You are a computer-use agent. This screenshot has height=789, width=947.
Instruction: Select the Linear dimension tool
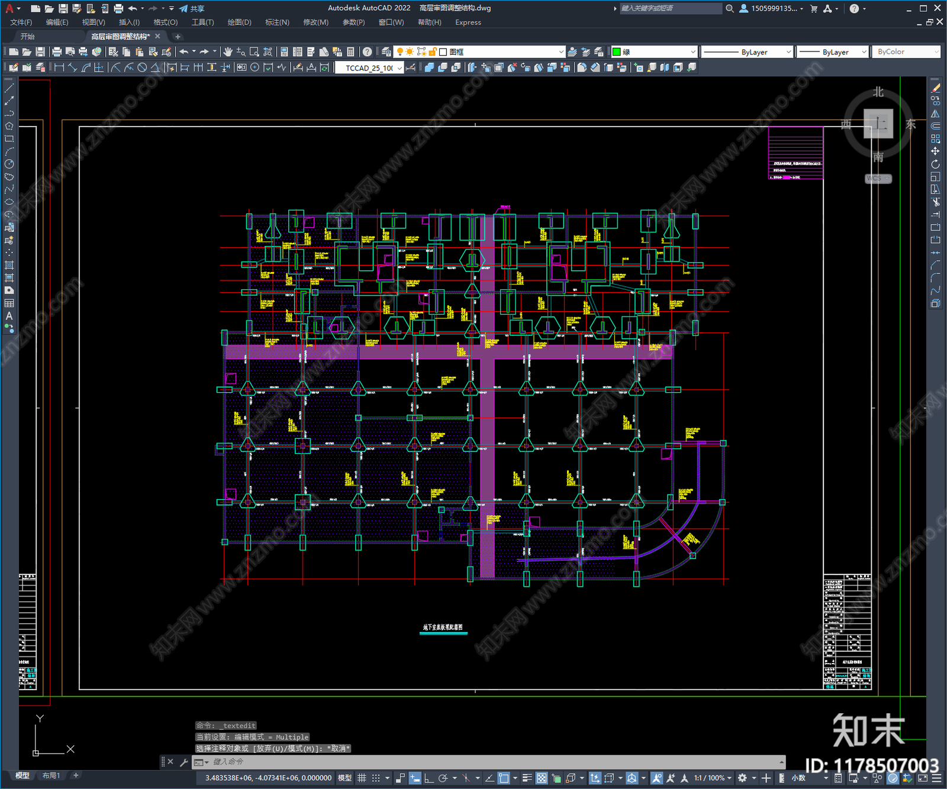coord(59,67)
